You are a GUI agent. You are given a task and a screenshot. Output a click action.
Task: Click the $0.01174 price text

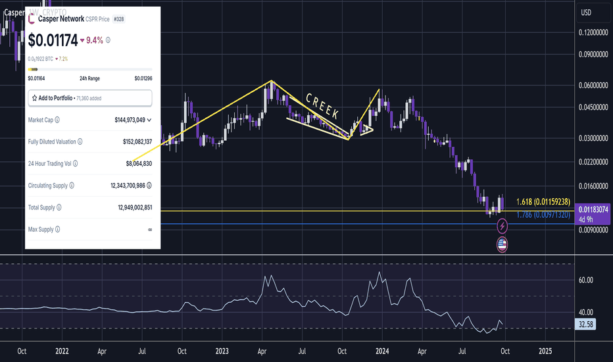tap(53, 40)
